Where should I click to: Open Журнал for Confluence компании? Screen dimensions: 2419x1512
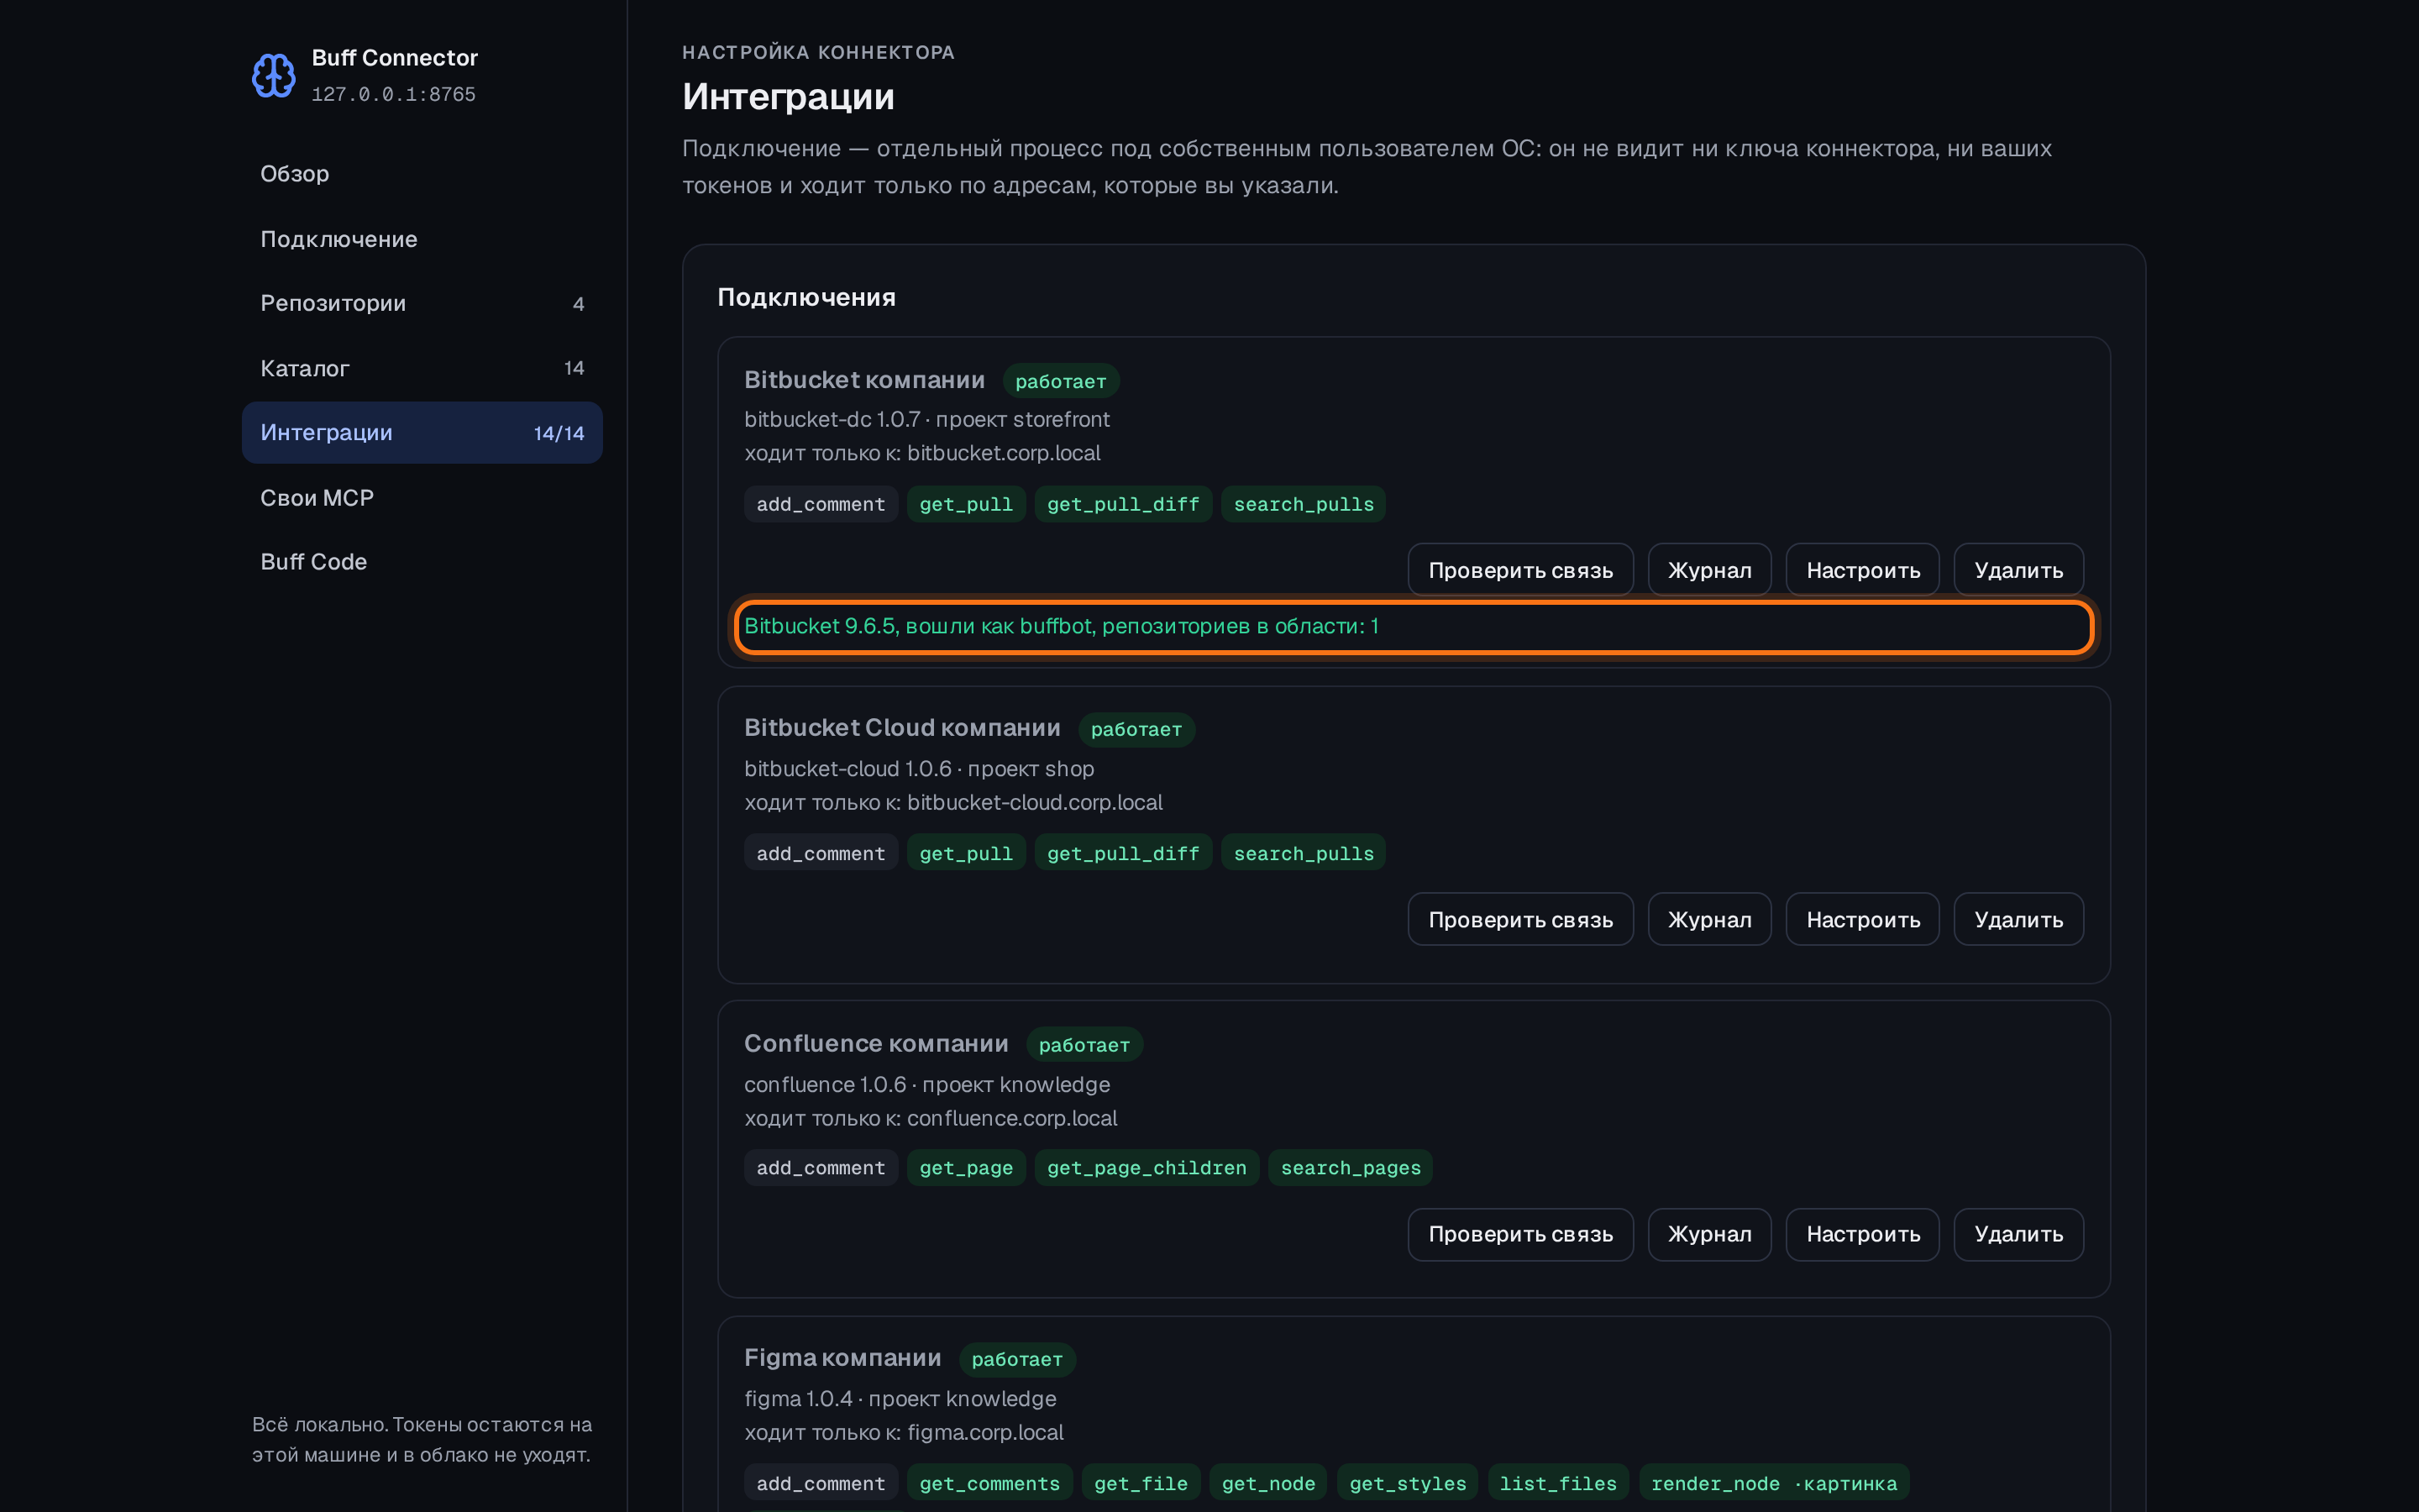click(1709, 1234)
